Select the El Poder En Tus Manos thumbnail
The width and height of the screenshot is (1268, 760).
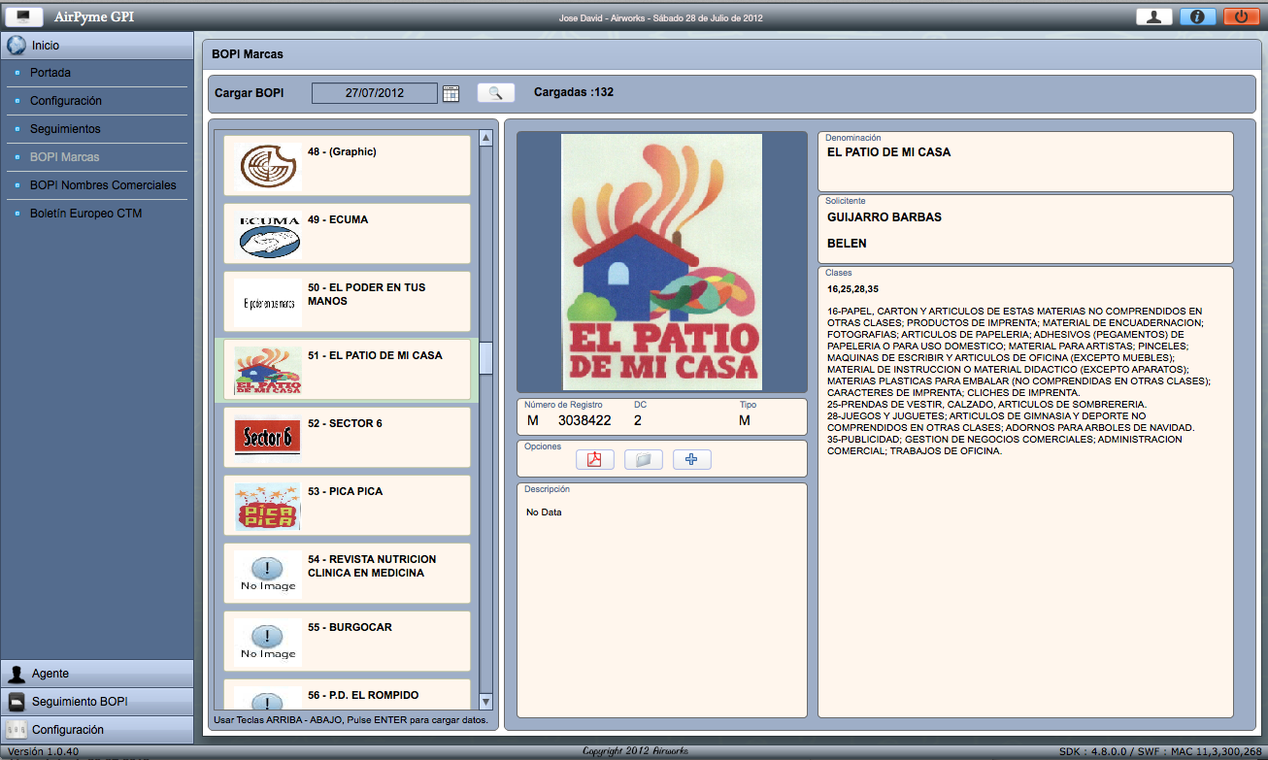click(x=268, y=302)
